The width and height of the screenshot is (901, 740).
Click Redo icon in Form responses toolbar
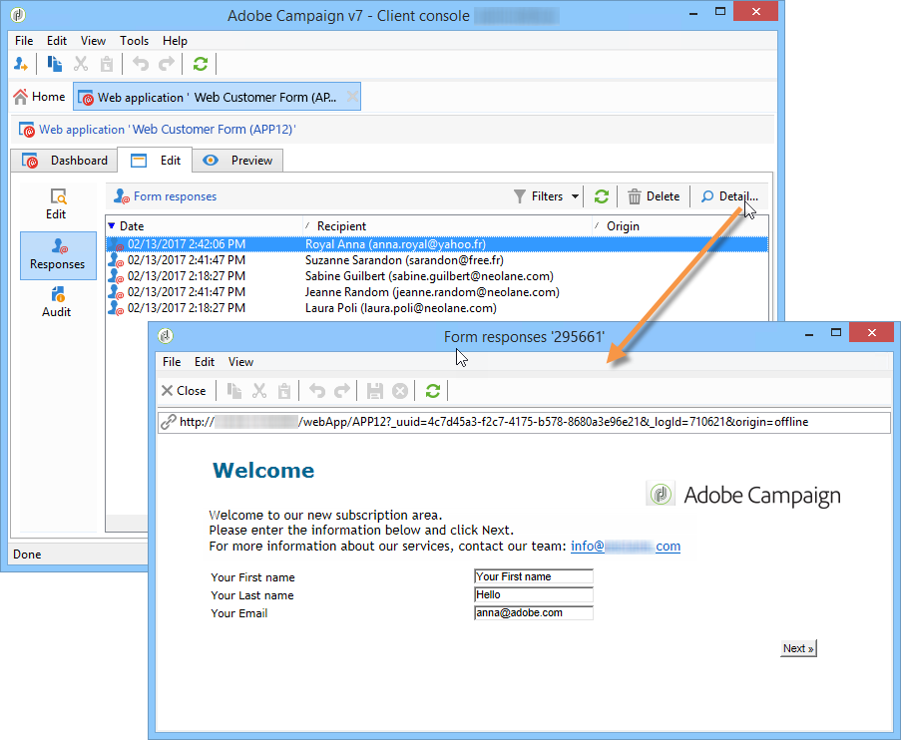[x=342, y=391]
